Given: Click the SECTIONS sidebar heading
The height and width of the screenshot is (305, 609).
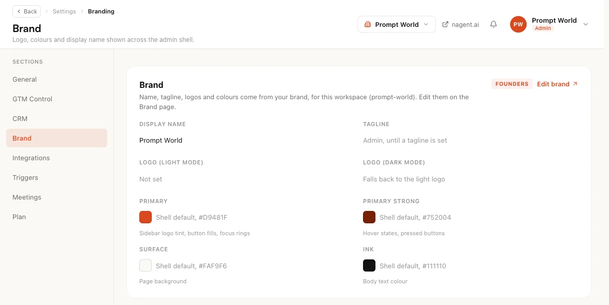Looking at the screenshot, I should (x=27, y=62).
